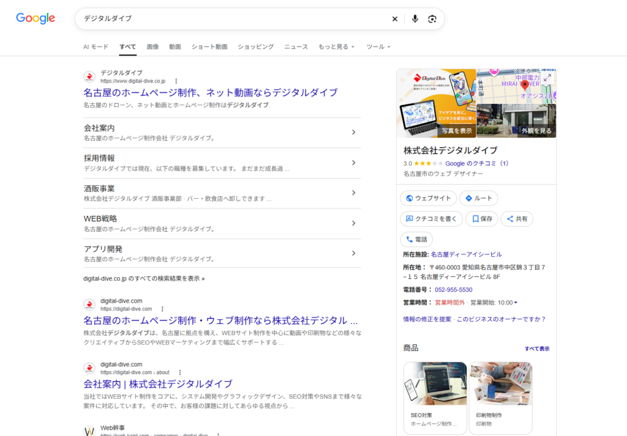This screenshot has width=627, height=436.
Task: Click the 名古屋市のウェブ デザイナー category text
Action: 443,174
